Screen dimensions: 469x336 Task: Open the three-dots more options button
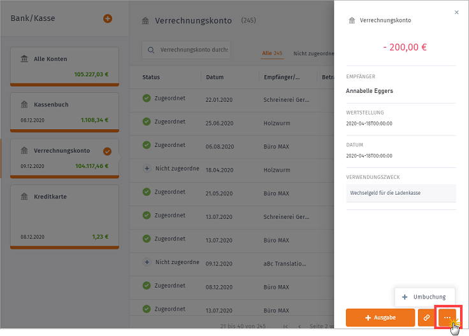[x=447, y=318]
